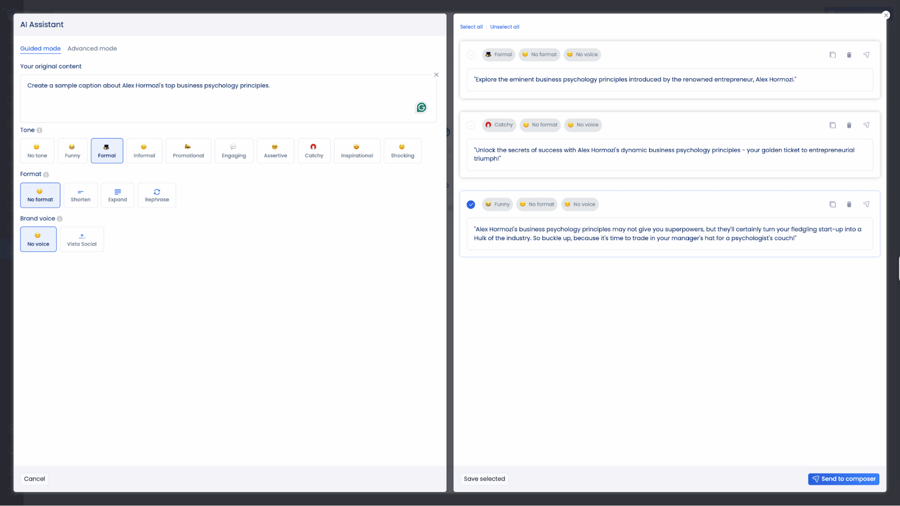
Task: Save selected captions
Action: pos(484,478)
